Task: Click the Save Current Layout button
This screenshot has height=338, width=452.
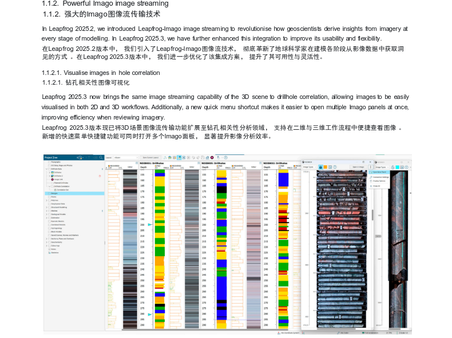Action: tap(150, 157)
